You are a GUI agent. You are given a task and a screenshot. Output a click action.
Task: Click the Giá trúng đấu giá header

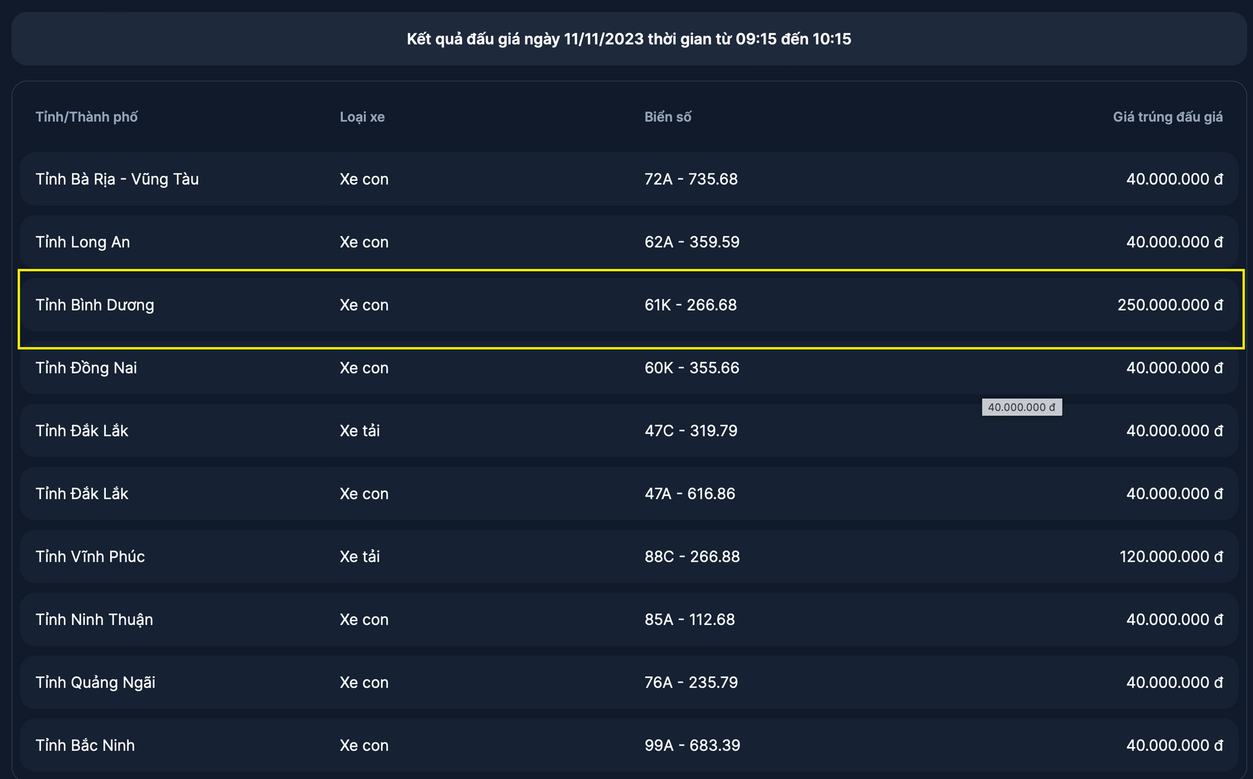[x=1168, y=117]
